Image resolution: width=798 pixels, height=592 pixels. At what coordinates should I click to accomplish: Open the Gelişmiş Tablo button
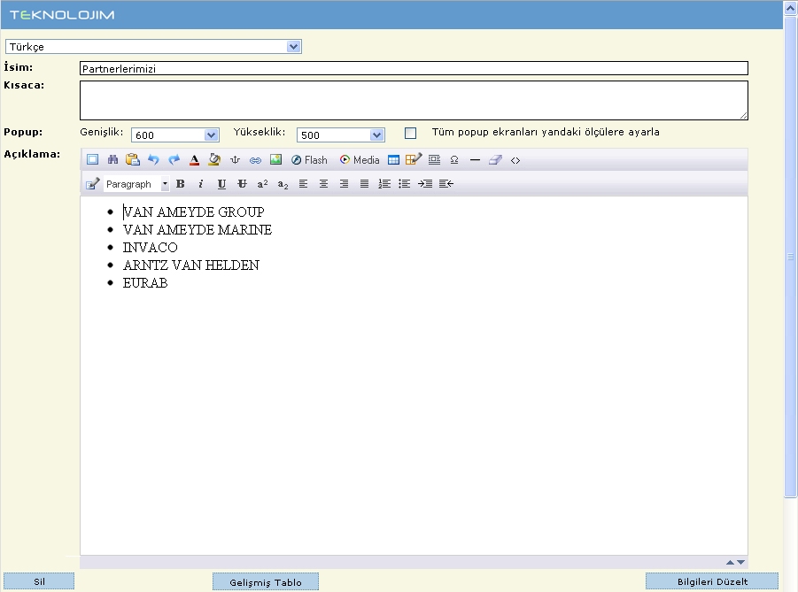266,582
